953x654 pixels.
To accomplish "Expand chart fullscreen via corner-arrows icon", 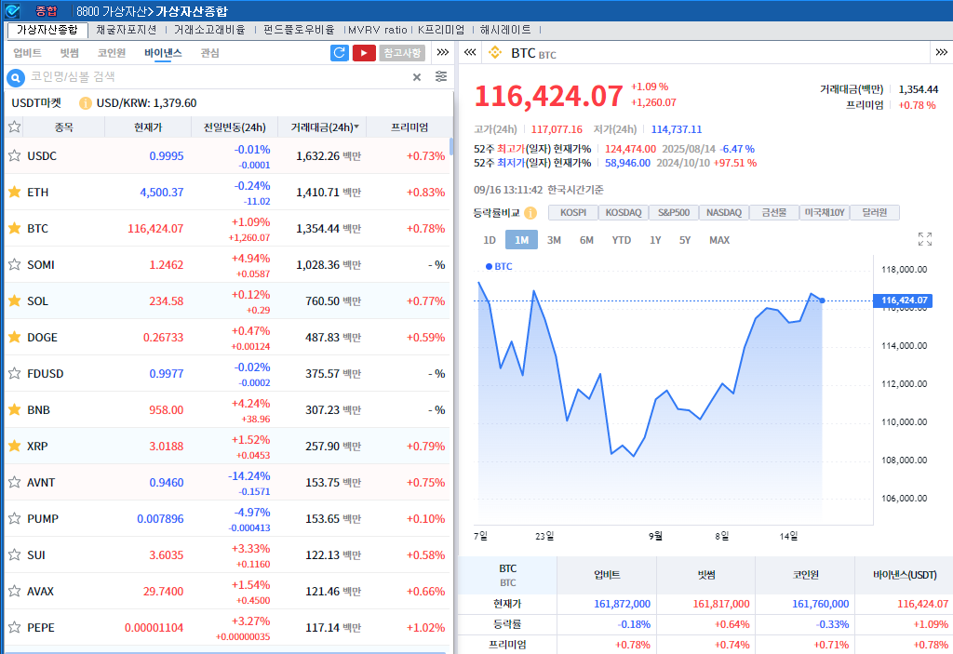I will pos(925,238).
